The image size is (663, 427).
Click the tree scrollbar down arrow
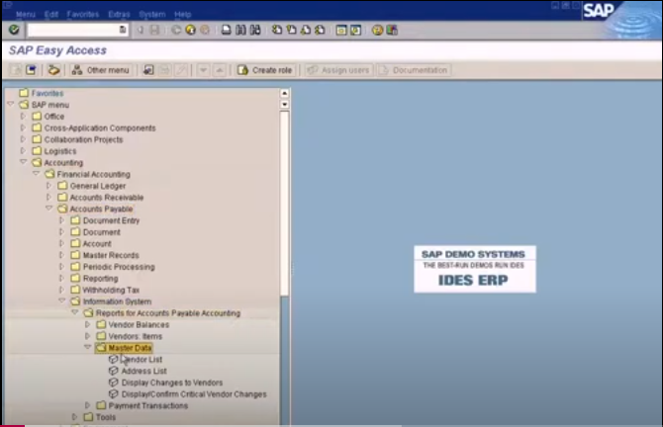[x=285, y=104]
